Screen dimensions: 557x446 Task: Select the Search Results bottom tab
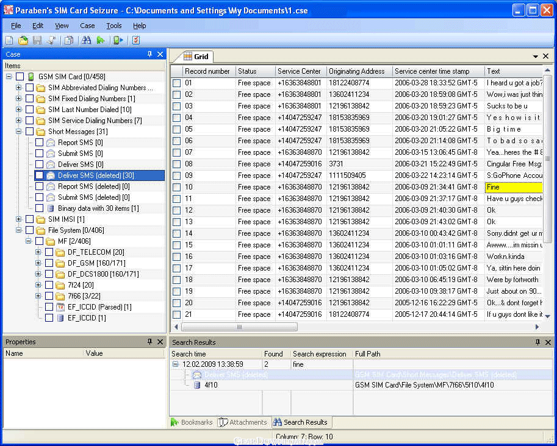click(301, 422)
